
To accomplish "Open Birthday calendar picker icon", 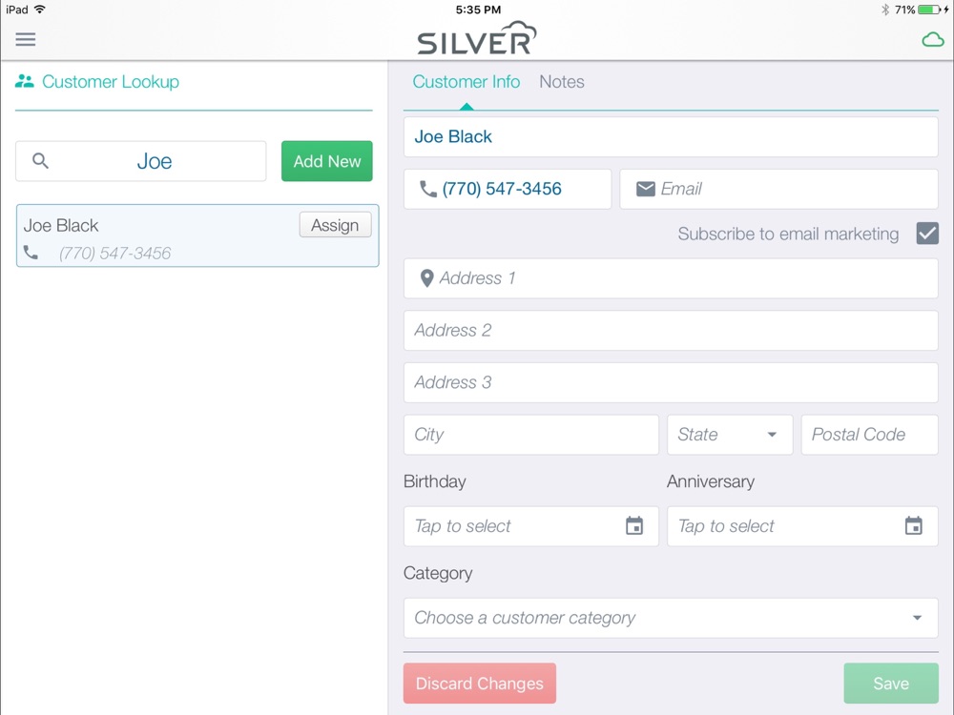I will tap(634, 525).
